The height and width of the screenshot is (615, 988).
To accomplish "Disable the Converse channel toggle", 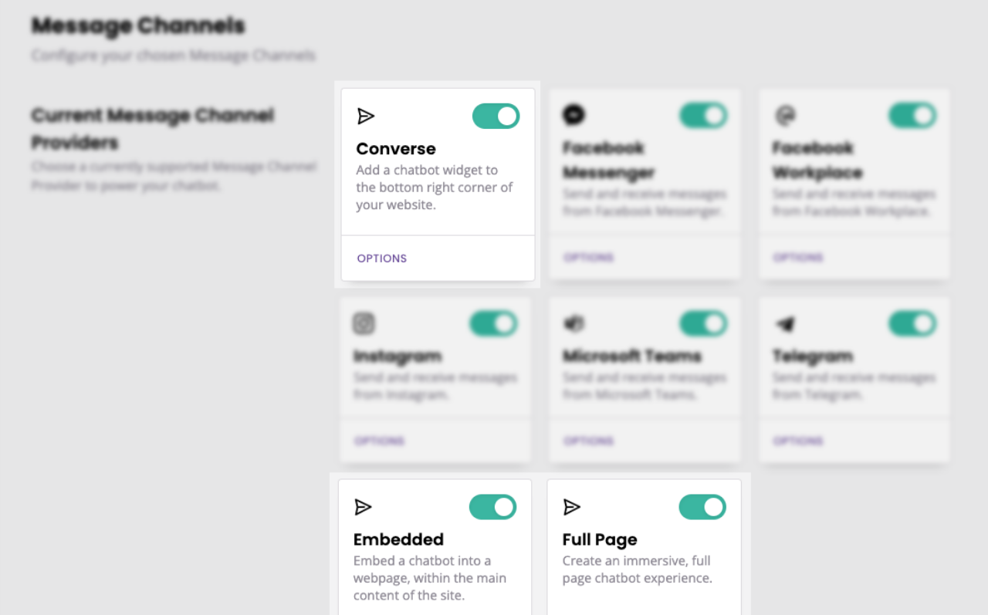I will point(496,117).
